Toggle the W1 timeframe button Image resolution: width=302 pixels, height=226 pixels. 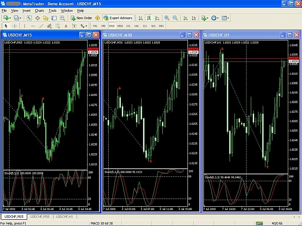[x=153, y=26]
